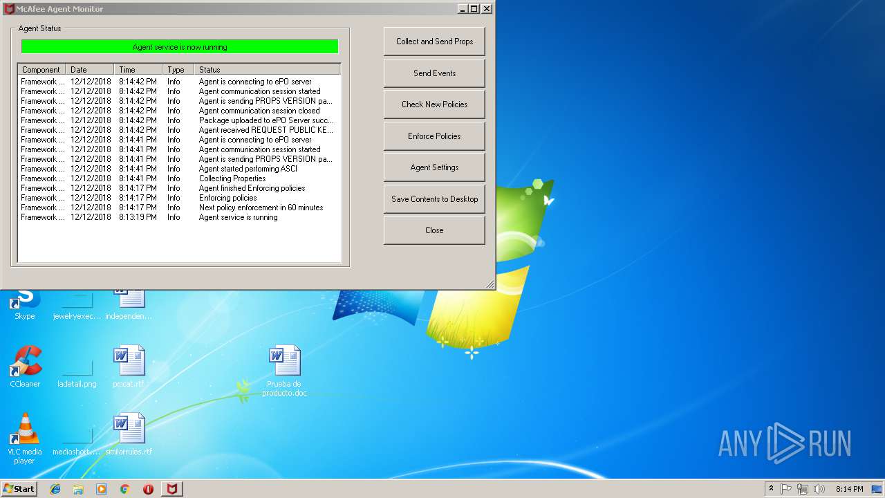The height and width of the screenshot is (498, 885).
Task: Select 'Prueba de producto.doc' desktop file
Action: [284, 371]
